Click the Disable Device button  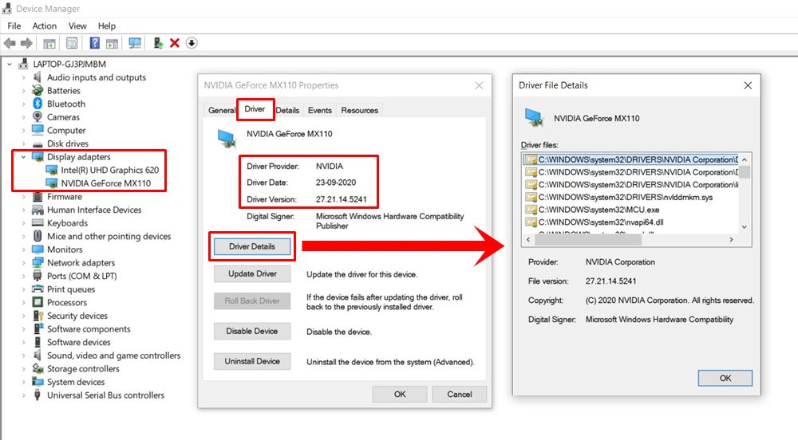[252, 332]
